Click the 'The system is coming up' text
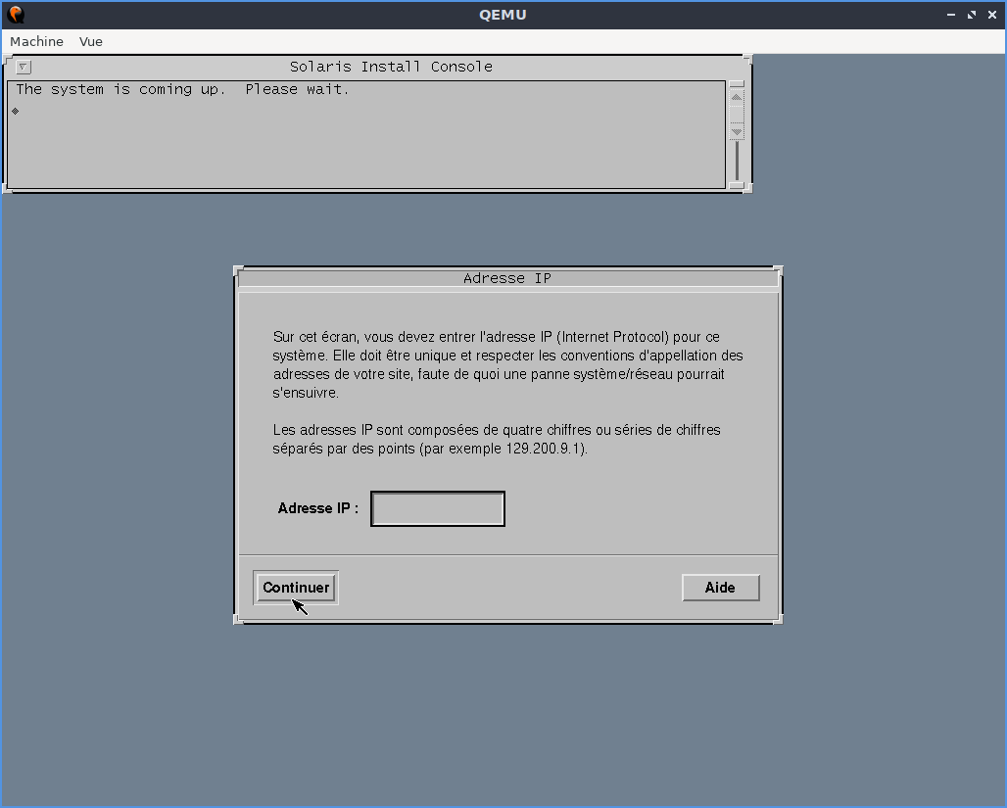This screenshot has width=1007, height=808. [120, 89]
